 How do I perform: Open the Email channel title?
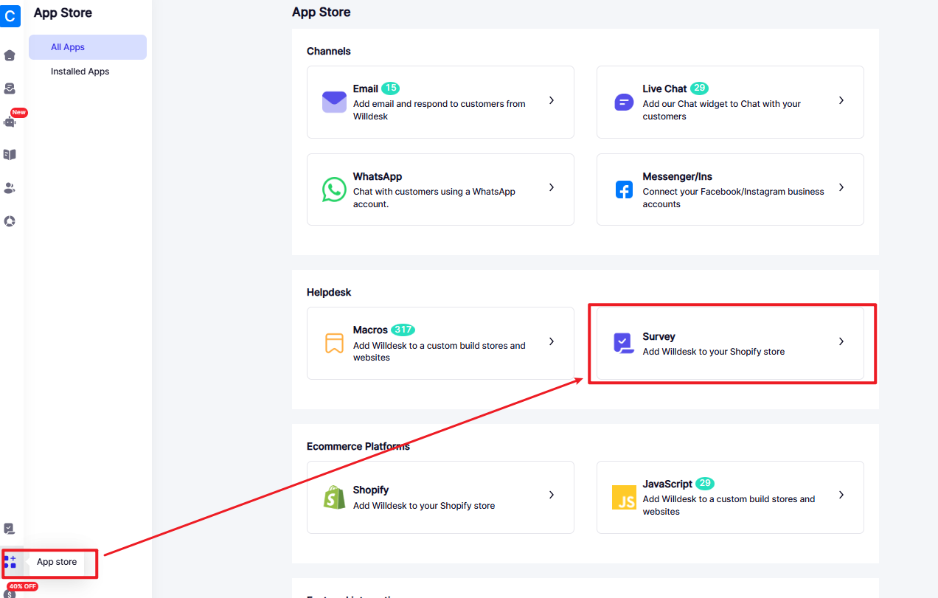[x=366, y=88]
